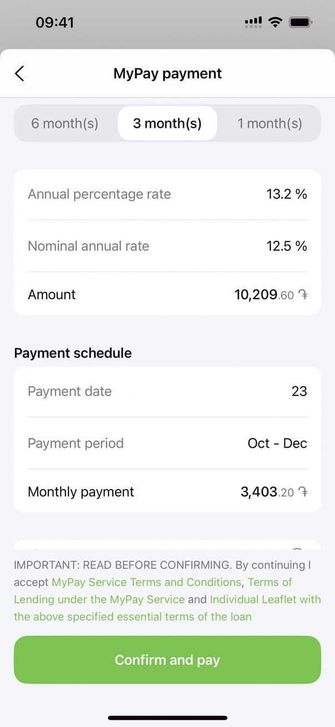Viewport: 335px width, 727px height.
Task: Tap the Monthly payment label
Action: tap(81, 492)
